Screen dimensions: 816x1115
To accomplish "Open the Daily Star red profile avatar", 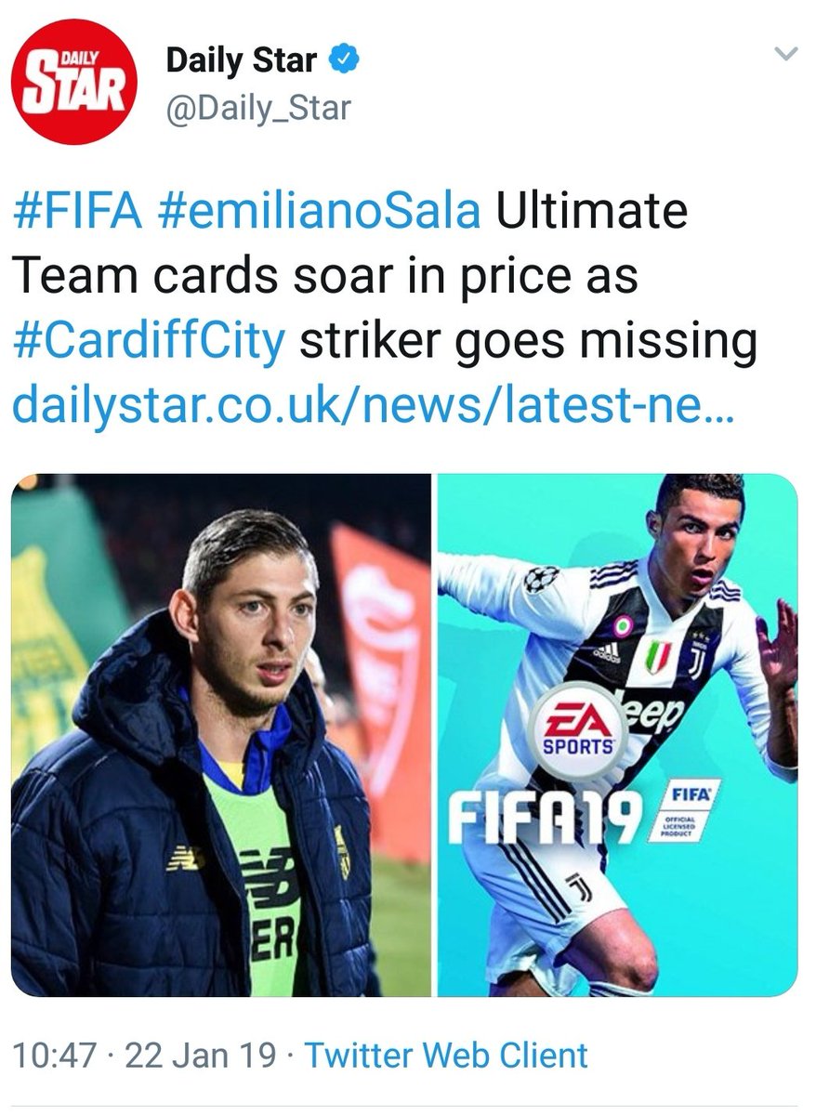I will tap(74, 82).
